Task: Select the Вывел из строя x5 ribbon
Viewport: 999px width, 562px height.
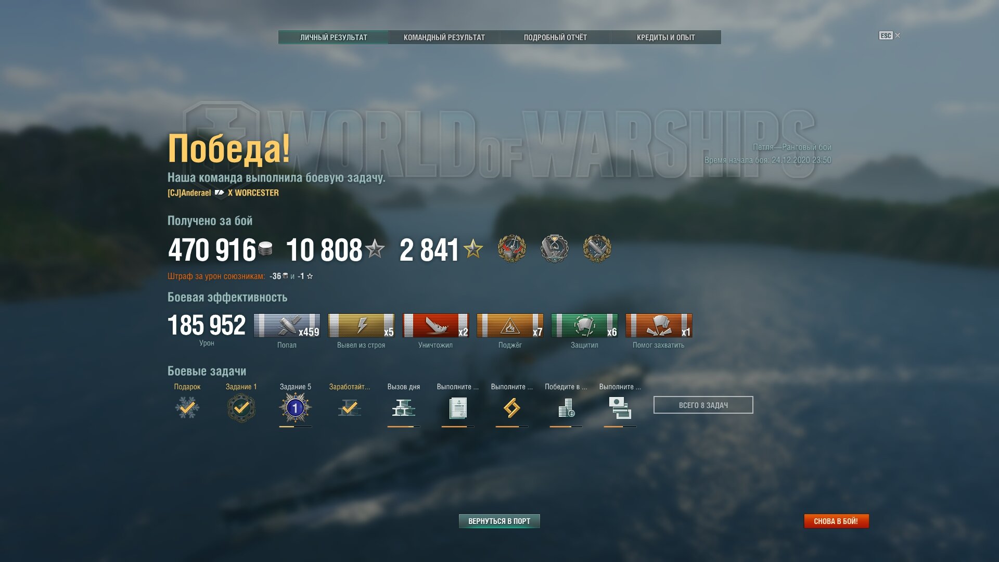Action: 361,326
